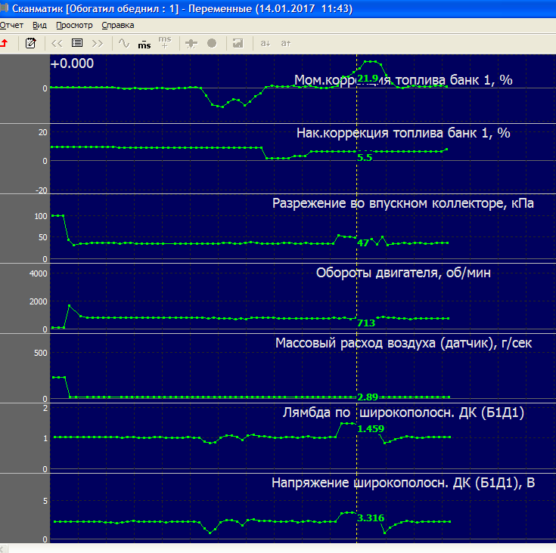Open the notepad edit icon in toolbar
The height and width of the screenshot is (553, 556).
click(30, 43)
